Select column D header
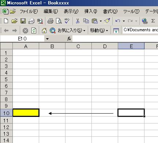 tap(105, 46)
